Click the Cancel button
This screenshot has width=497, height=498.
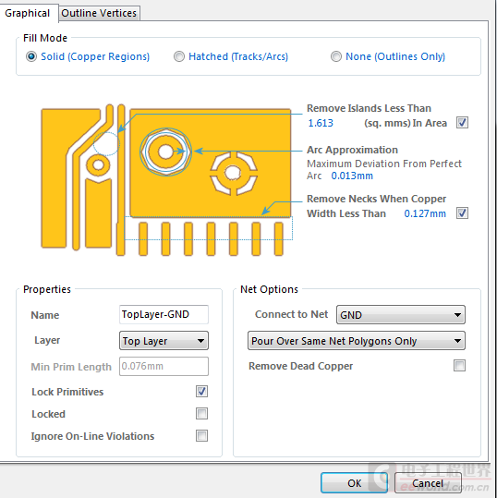[x=428, y=483]
